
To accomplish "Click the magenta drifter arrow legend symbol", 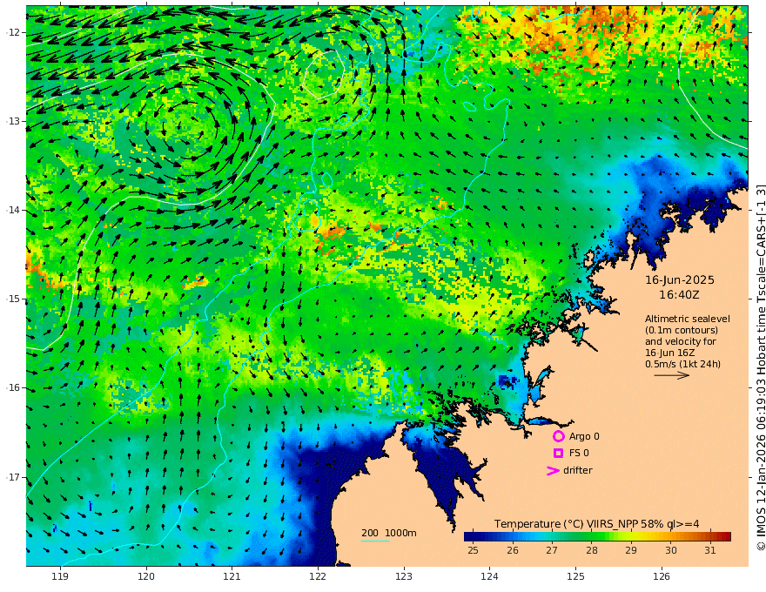I will pyautogui.click(x=553, y=471).
